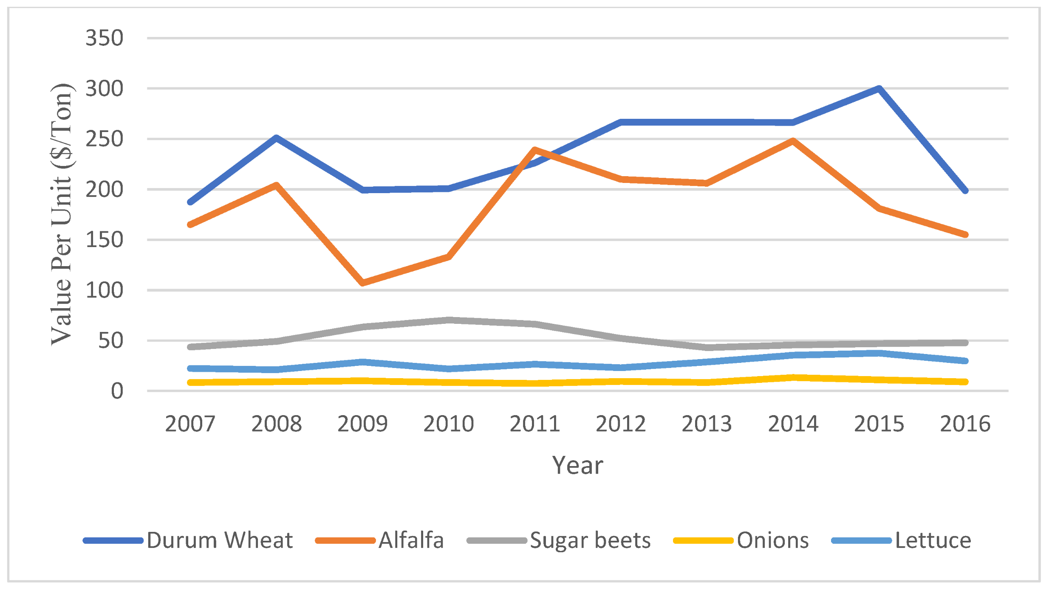Screen dimensions: 1049x590
Task: Select the Onions legend label
Action: point(773,540)
